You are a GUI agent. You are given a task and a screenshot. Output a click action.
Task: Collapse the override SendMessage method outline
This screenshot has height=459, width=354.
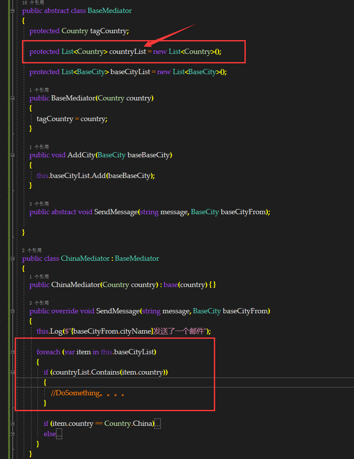click(x=13, y=311)
